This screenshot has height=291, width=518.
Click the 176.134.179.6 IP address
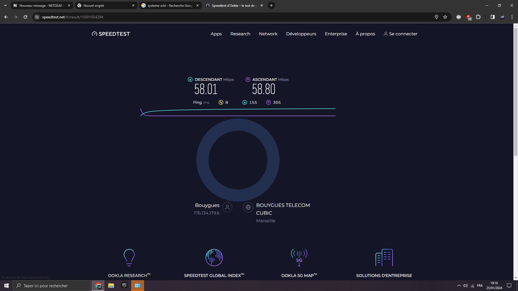pyautogui.click(x=207, y=213)
